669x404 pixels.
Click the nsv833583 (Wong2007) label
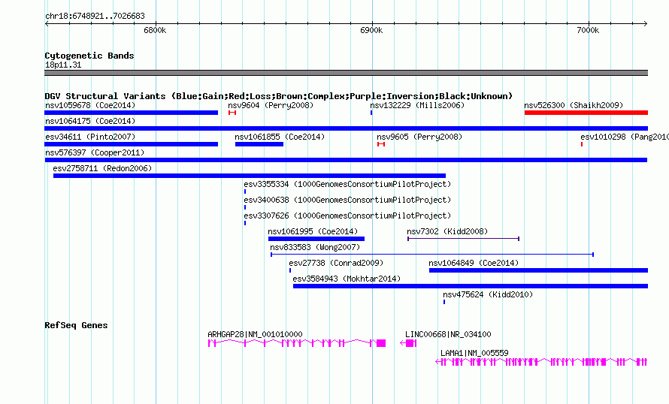coord(315,247)
